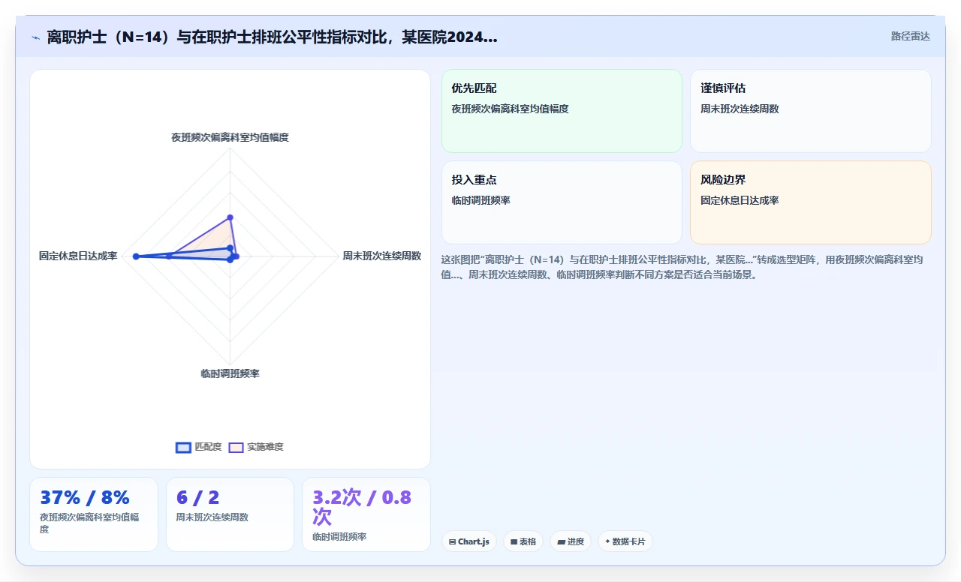Click the 临时调班频率 text in 投入重点 card

tap(481, 200)
